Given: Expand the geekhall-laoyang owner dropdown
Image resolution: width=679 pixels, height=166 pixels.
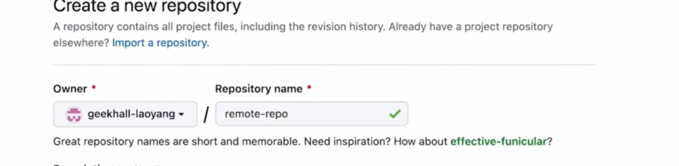Looking at the screenshot, I should 125,114.
